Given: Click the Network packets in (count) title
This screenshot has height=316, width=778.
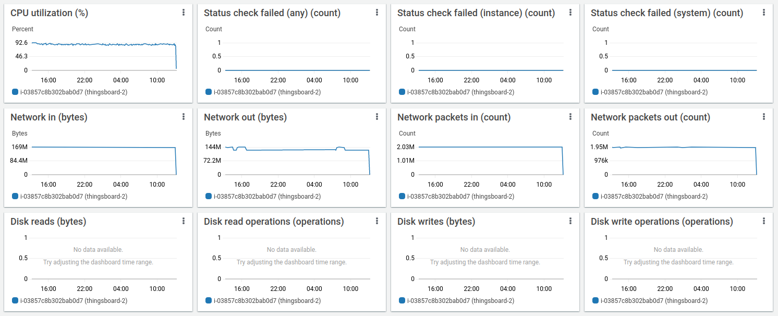Looking at the screenshot, I should coord(454,117).
